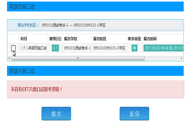Click the scrollbar's right arrow
This screenshot has width=190, height=126.
pos(181,59)
